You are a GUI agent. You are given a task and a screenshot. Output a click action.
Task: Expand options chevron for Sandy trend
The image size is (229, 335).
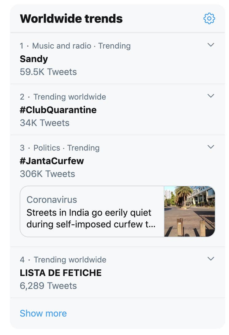tap(211, 45)
